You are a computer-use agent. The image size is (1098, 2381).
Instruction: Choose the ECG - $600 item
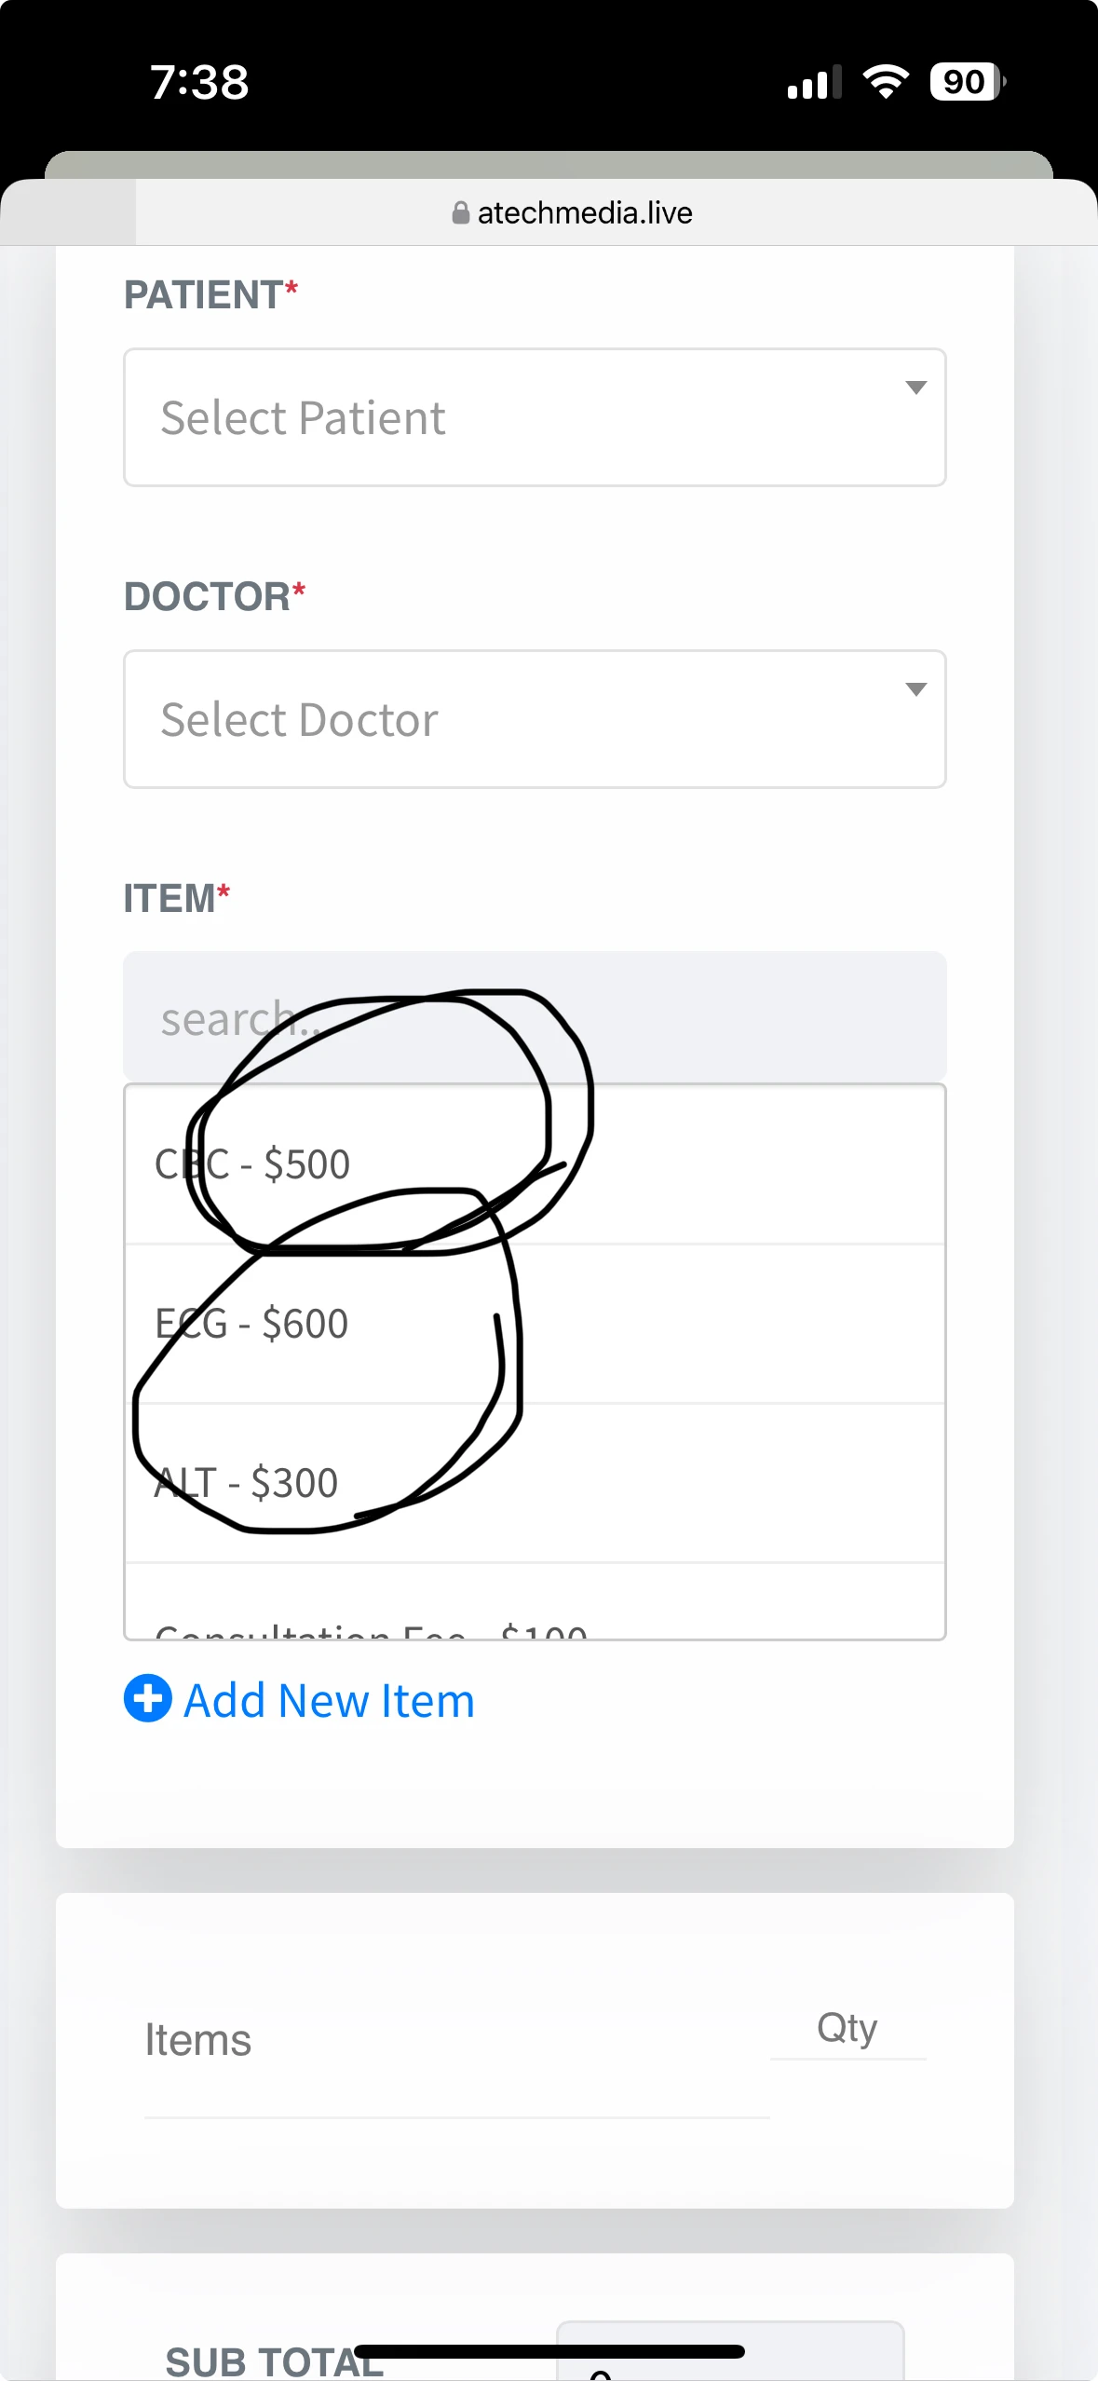[x=535, y=1324]
